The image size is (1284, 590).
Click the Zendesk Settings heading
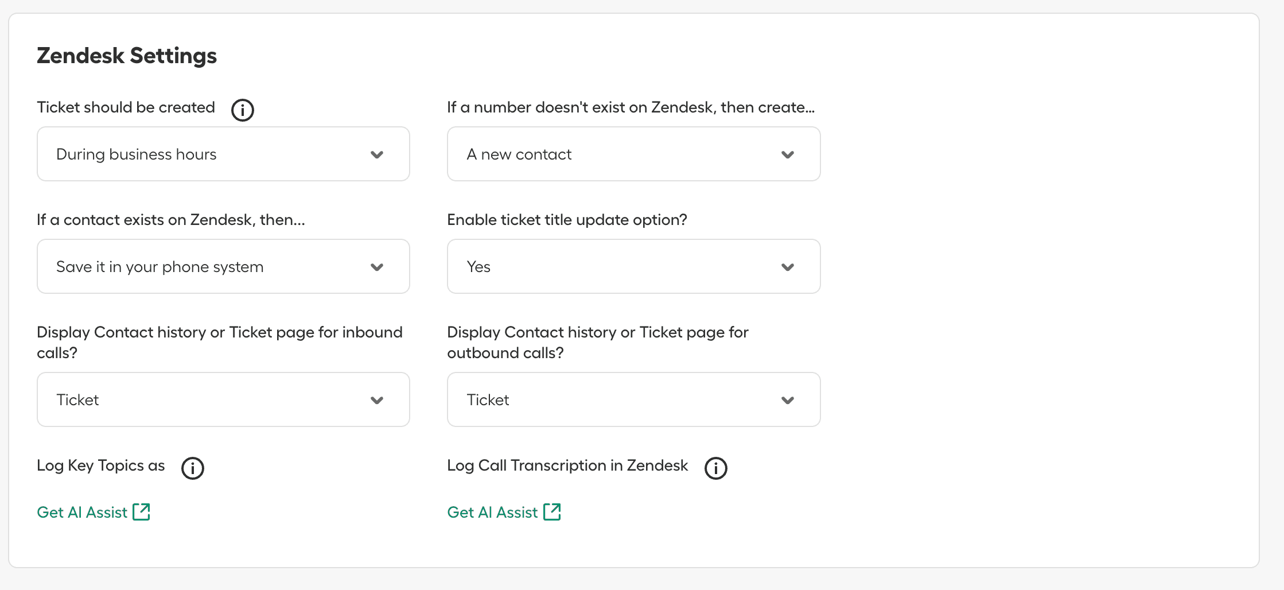tap(127, 56)
